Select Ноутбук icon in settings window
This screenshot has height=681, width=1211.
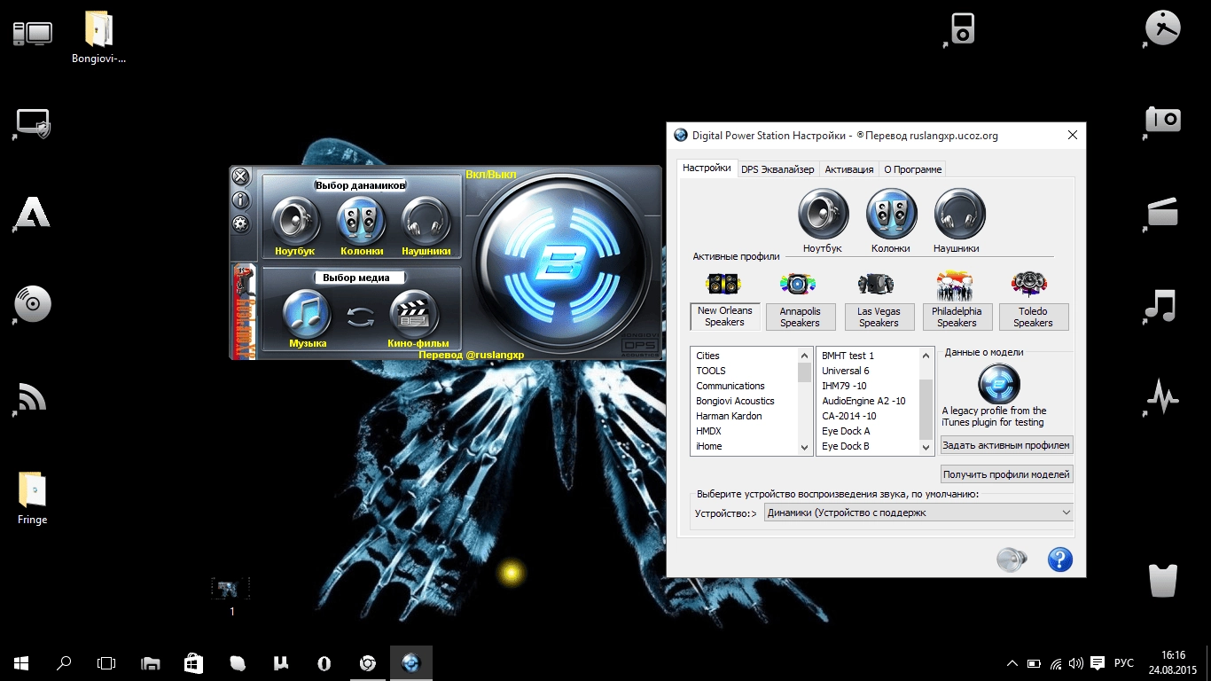tap(824, 214)
